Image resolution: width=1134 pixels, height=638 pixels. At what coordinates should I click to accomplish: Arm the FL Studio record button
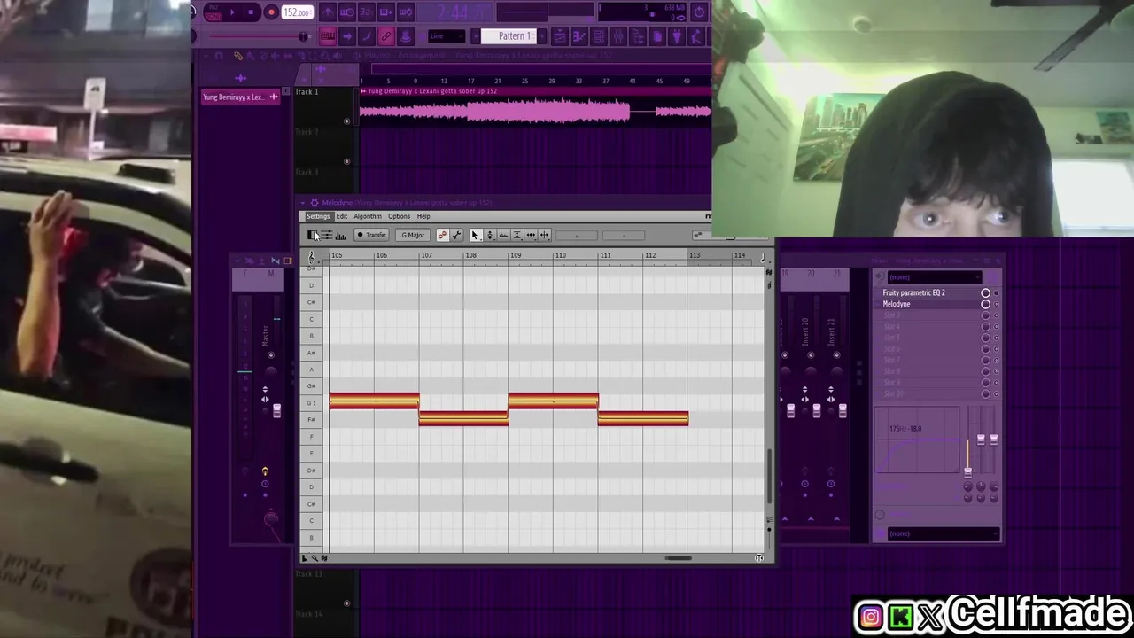(271, 12)
